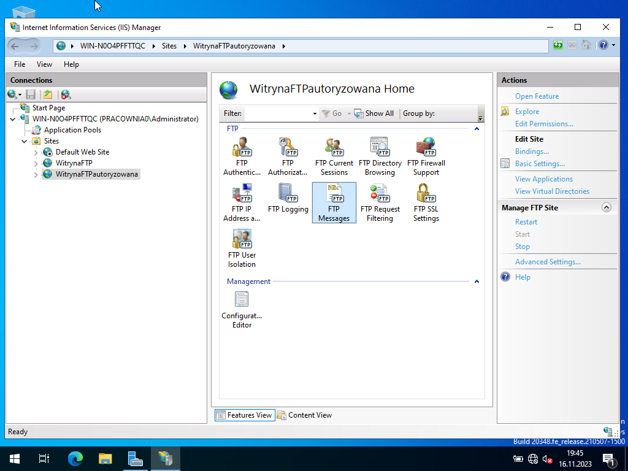Open FTP Authentication feature
Image resolution: width=628 pixels, height=471 pixels.
click(x=242, y=156)
